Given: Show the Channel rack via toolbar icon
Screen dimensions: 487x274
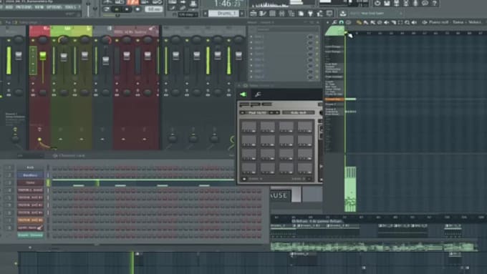Looking at the screenshot, I should pyautogui.click(x=272, y=14).
